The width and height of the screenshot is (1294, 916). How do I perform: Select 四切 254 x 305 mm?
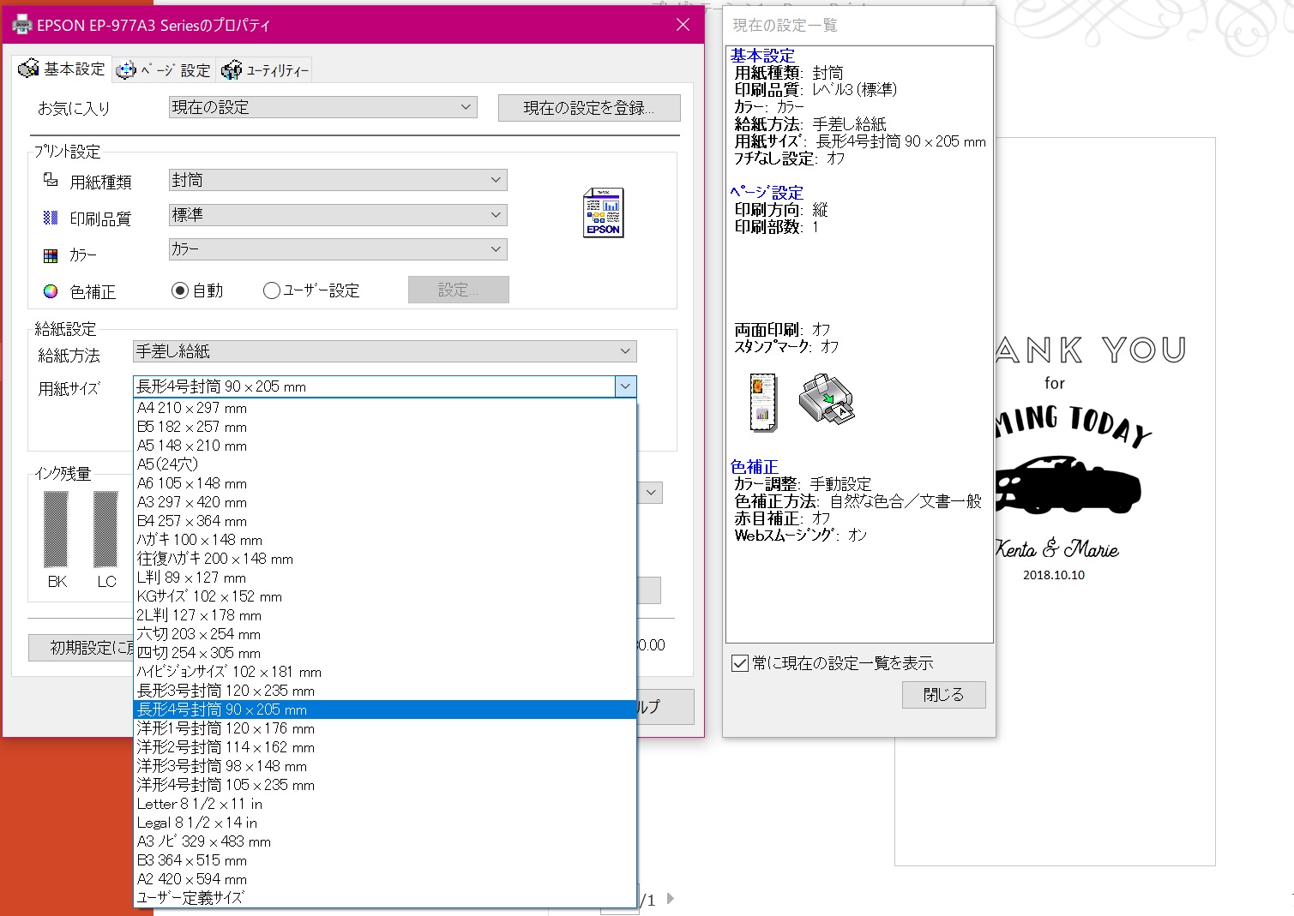385,653
